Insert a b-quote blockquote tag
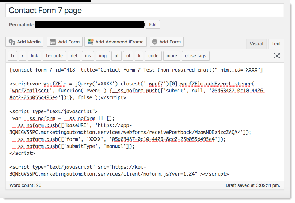 [x=54, y=56]
